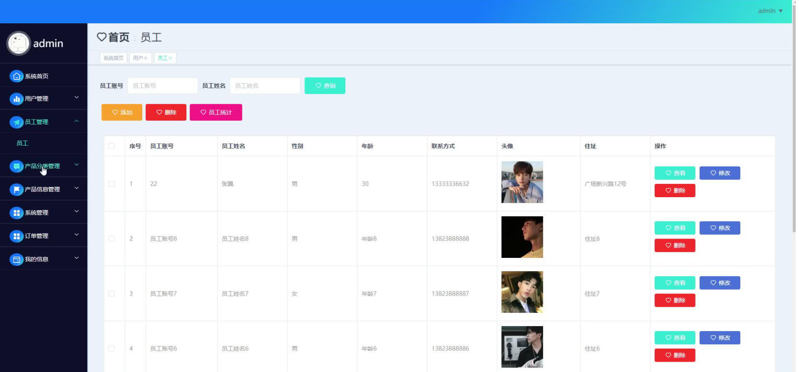Click the phone number 13823888887
The height and width of the screenshot is (372, 799).
450,294
